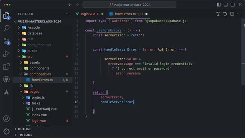Open the Manage gear settings icon
245x138 pixels.
[x=7, y=131]
